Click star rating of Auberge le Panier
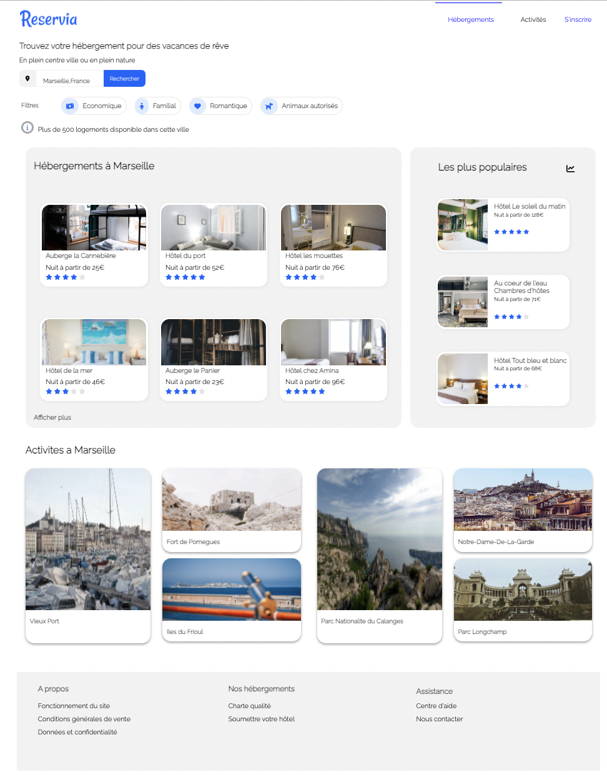Viewport: 607px width, 775px height. coord(185,392)
